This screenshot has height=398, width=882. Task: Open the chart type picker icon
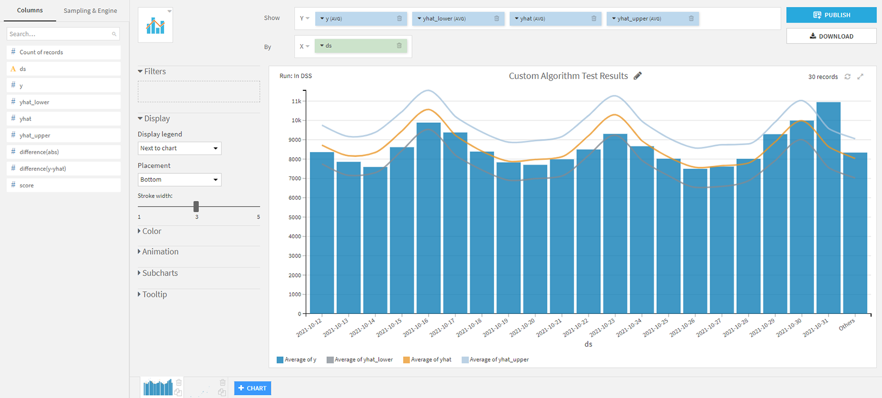click(x=155, y=25)
